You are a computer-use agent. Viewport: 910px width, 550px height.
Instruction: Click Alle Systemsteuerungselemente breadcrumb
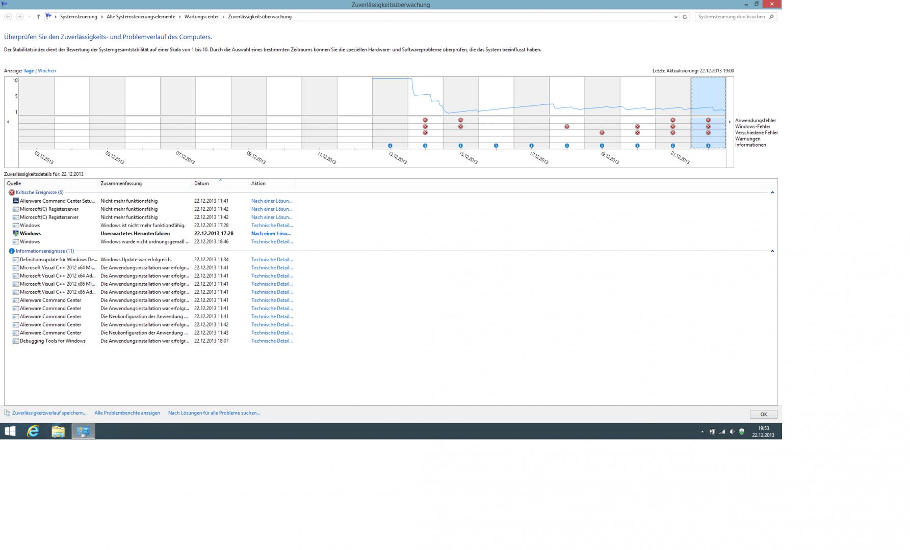coord(141,17)
